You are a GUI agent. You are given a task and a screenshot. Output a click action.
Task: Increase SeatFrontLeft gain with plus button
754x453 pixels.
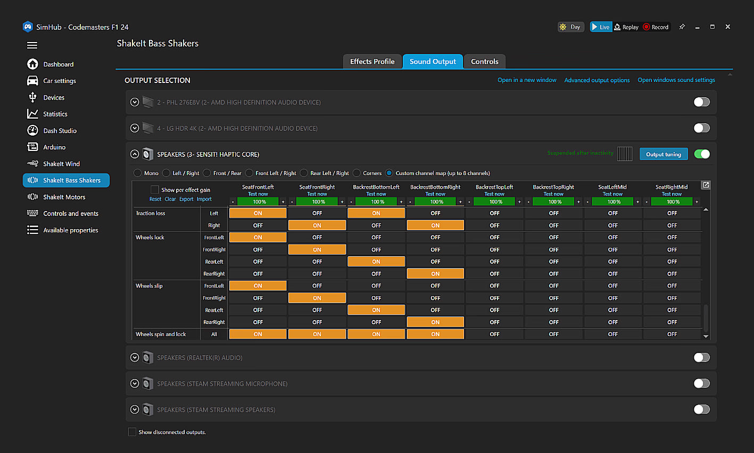point(283,202)
